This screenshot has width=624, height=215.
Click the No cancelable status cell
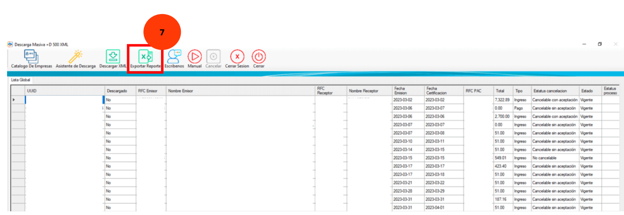[x=555, y=158]
